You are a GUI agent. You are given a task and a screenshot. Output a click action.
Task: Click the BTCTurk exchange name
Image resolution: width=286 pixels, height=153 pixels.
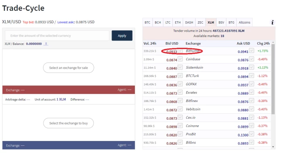[193, 75]
